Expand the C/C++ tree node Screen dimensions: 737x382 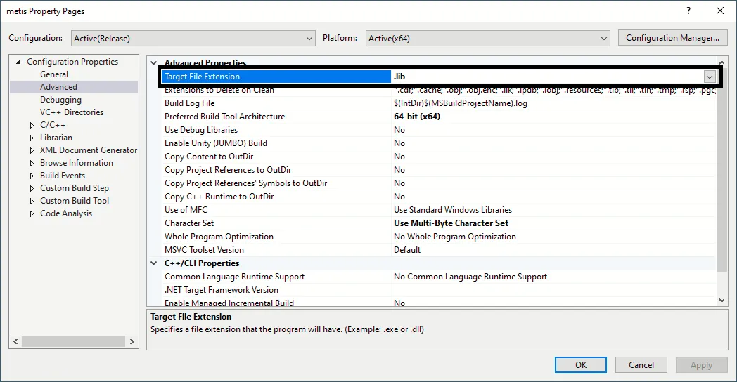[x=32, y=125]
